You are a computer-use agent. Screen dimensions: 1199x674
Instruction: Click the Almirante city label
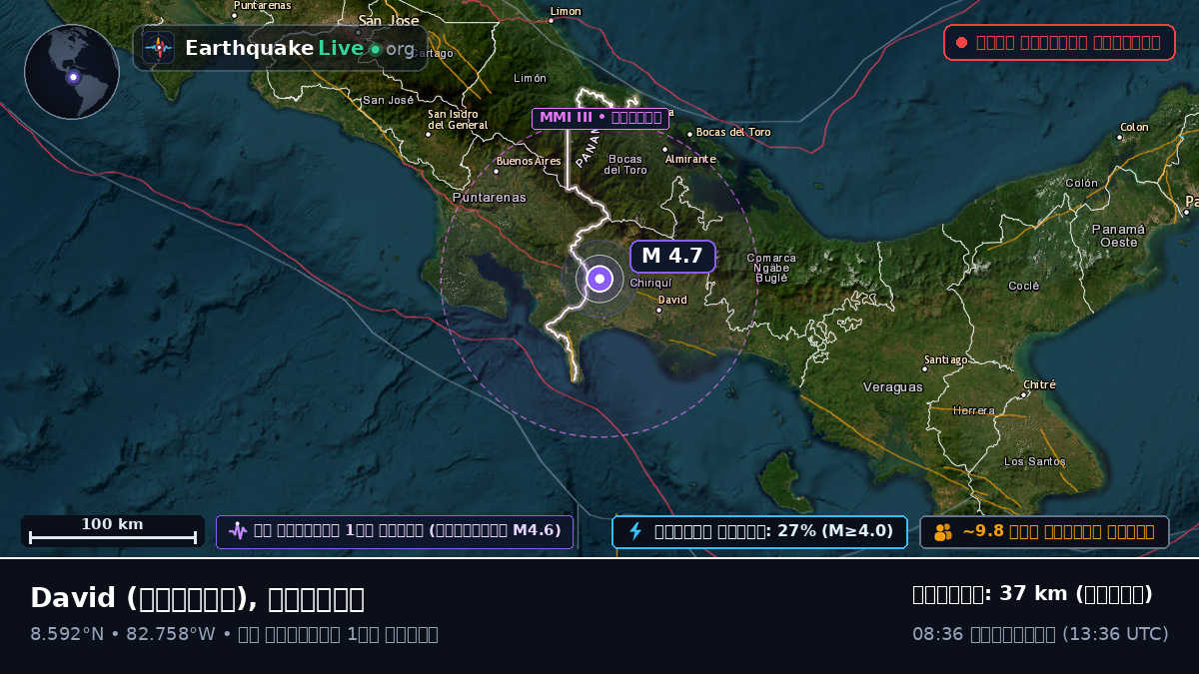coord(690,159)
